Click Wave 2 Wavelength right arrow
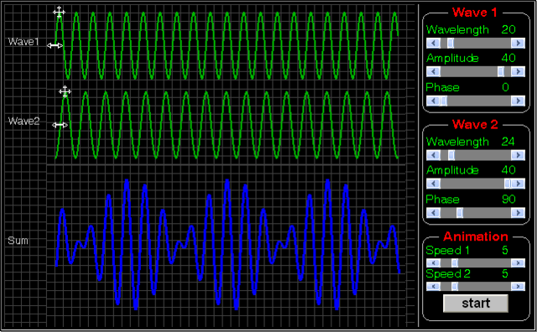This screenshot has width=537, height=332. point(518,155)
